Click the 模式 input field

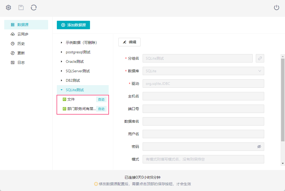203,159
